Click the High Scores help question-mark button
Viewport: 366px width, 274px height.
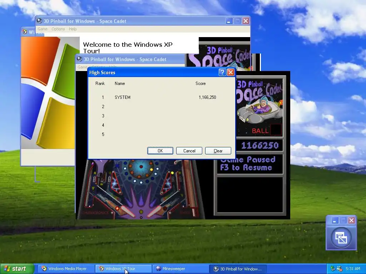(222, 72)
